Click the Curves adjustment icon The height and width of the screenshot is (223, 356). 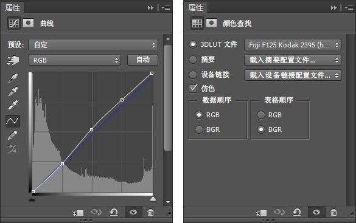14,23
